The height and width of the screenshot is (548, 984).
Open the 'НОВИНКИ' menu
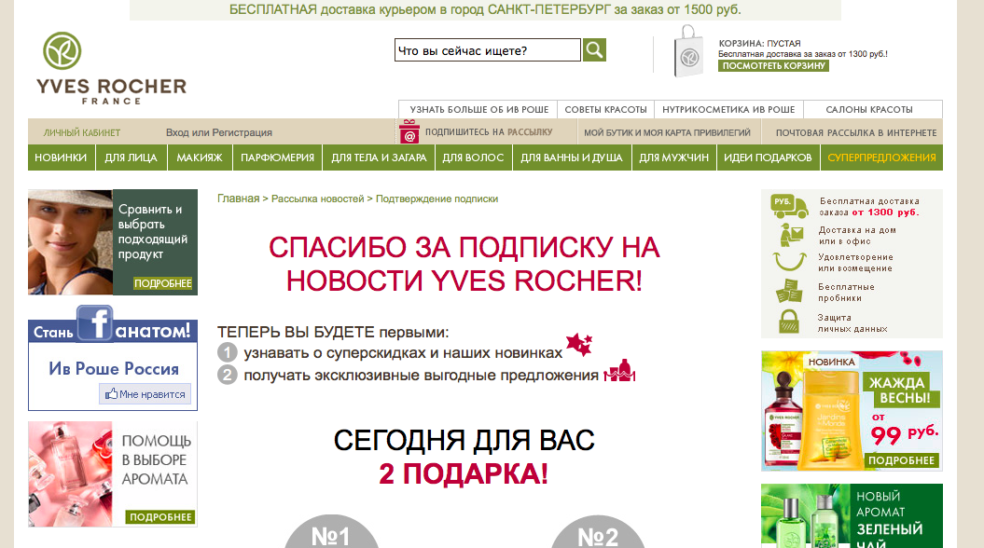point(61,158)
